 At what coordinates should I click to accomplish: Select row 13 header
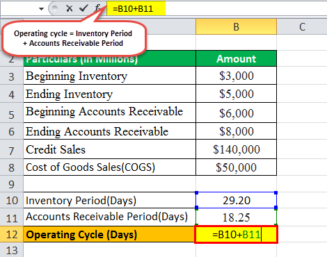[x=12, y=250]
